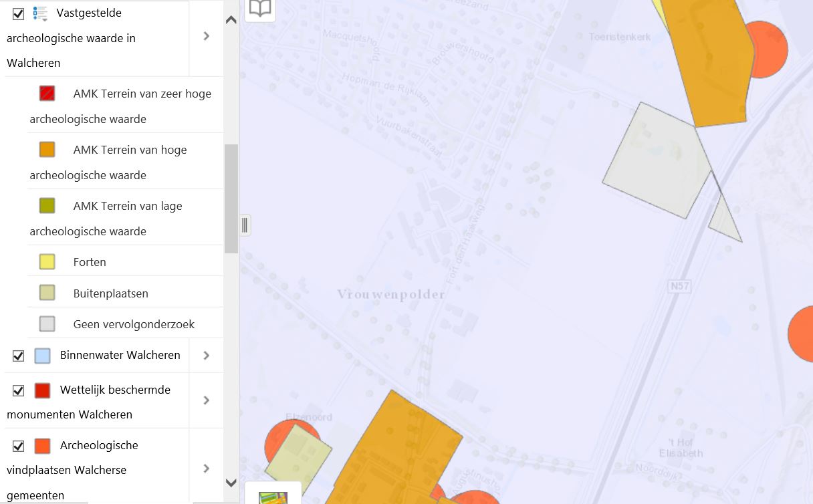Click the red Wettelijk beschermde monumenten swatch
The image size is (813, 504).
click(x=42, y=390)
